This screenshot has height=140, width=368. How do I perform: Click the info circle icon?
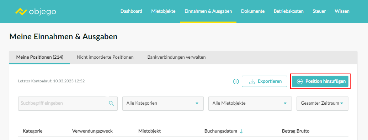pos(236,81)
